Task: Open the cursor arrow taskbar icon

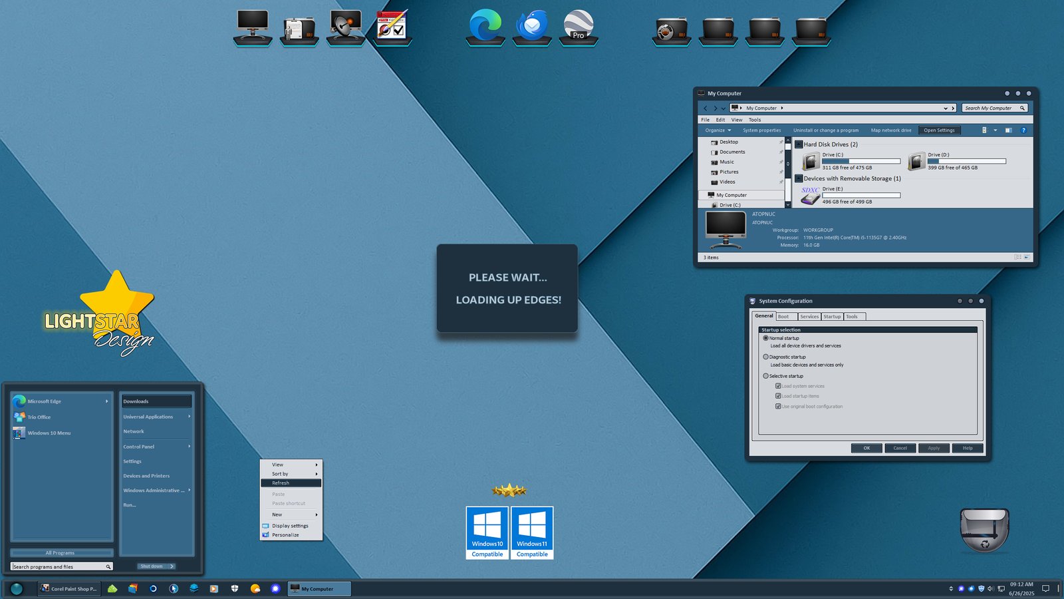Action: 174,588
